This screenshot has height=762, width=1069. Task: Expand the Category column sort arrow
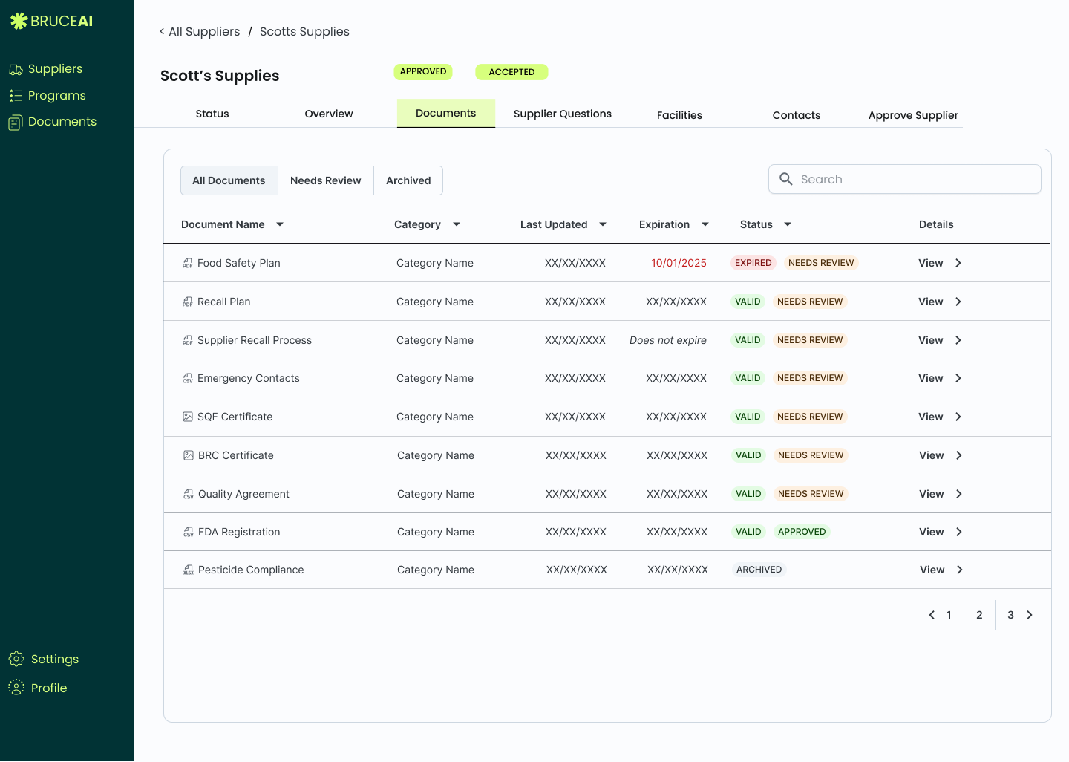(x=457, y=225)
